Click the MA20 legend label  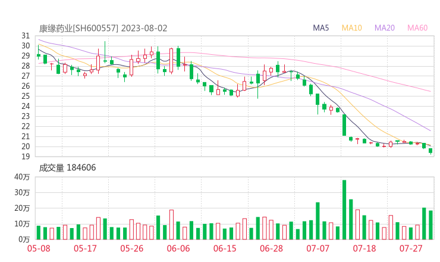385,28
